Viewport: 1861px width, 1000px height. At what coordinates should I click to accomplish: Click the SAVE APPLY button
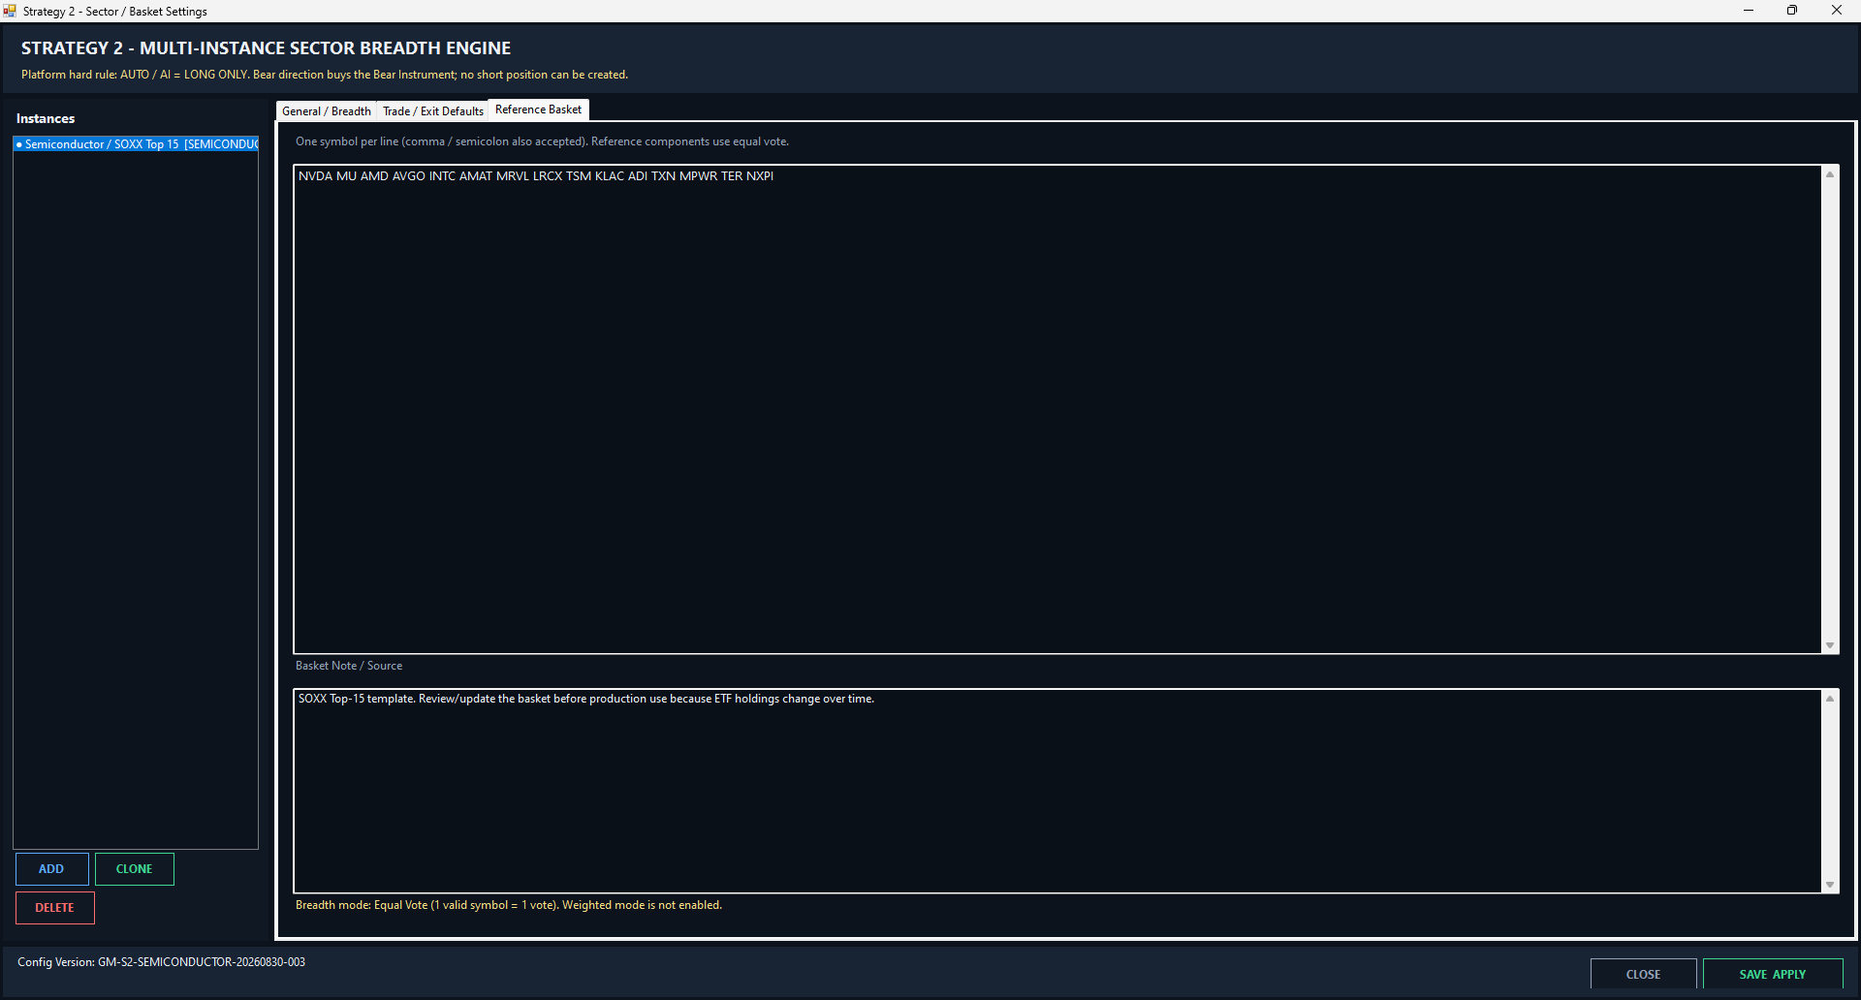point(1773,974)
